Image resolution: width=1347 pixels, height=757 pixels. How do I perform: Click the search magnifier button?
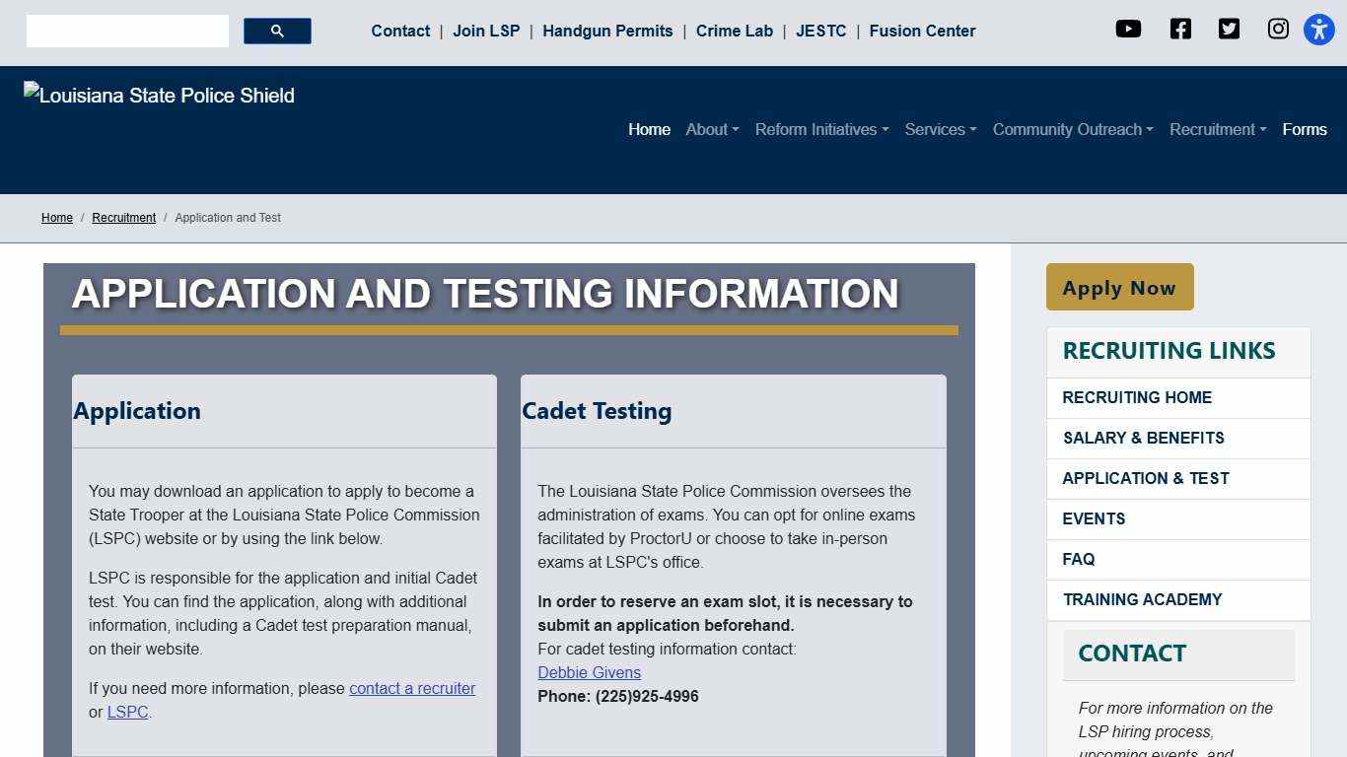(276, 31)
